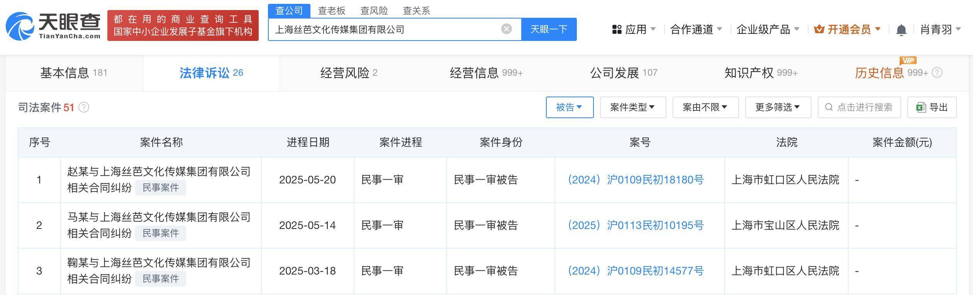Select the 查风险 search tab
Screen dimensions: 973x295
coord(374,10)
